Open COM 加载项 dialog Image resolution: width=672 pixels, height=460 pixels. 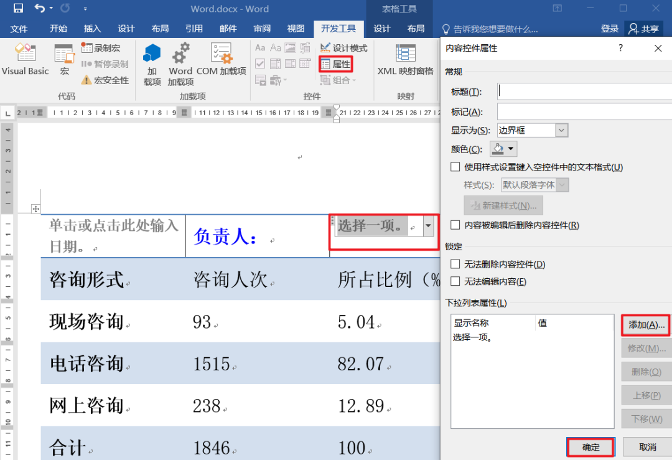pos(221,60)
